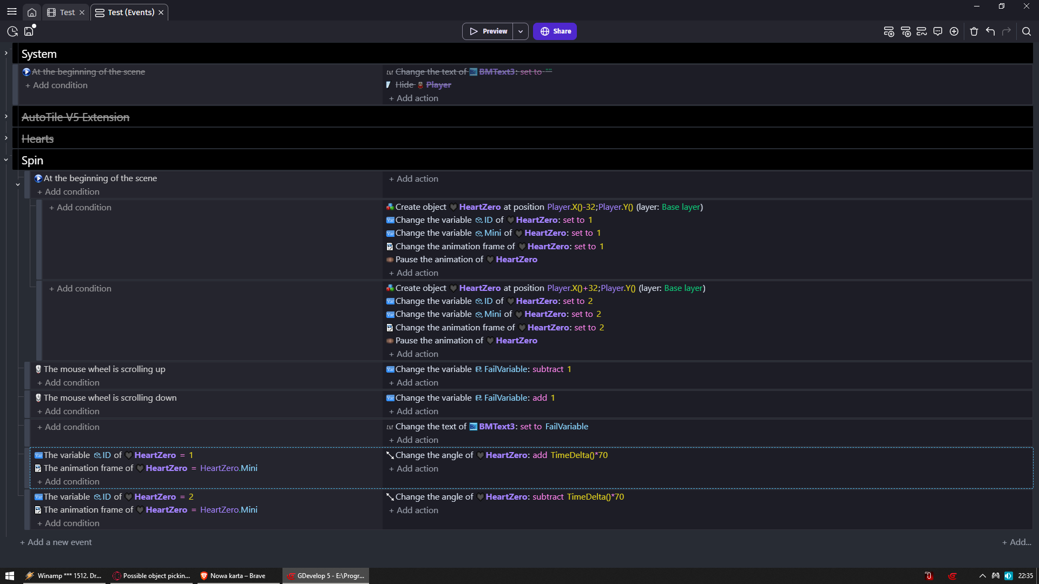Expand the AutoTile V5 Extension group
Screen dimensions: 1039x584
[x=6, y=116]
